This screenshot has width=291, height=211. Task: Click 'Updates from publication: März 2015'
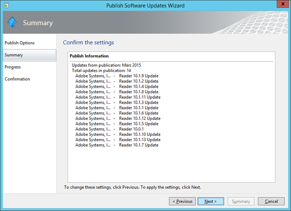(x=106, y=65)
